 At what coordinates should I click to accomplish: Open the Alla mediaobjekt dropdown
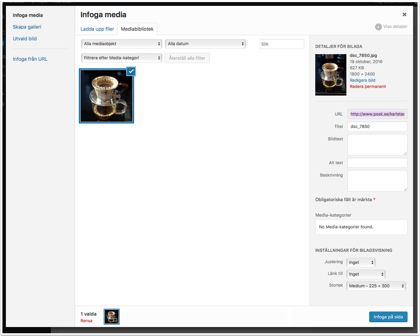pyautogui.click(x=121, y=44)
